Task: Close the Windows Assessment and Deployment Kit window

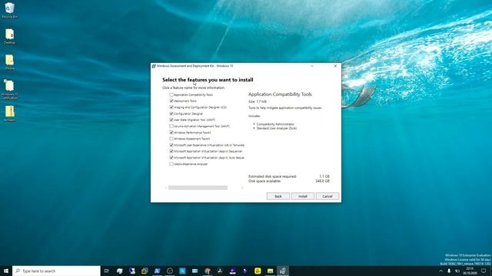Action: (335, 66)
